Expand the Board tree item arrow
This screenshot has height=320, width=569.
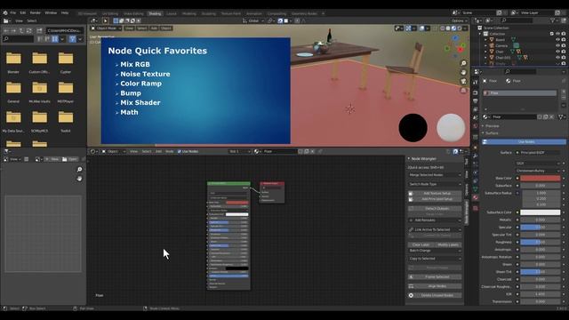click(486, 40)
